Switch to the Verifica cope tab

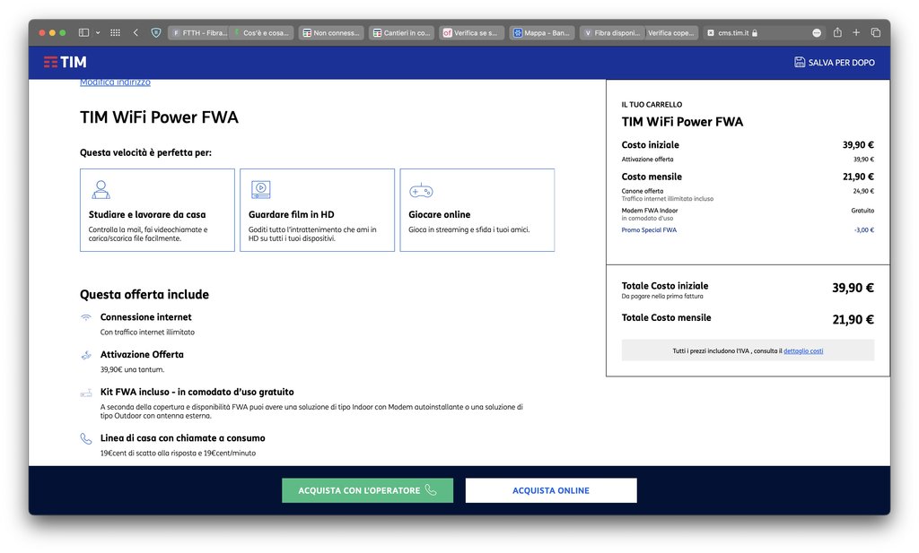click(x=671, y=33)
